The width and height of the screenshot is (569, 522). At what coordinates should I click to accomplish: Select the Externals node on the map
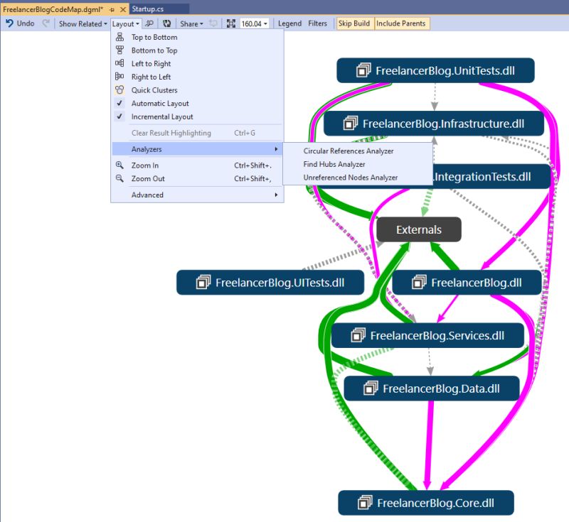[x=418, y=229]
